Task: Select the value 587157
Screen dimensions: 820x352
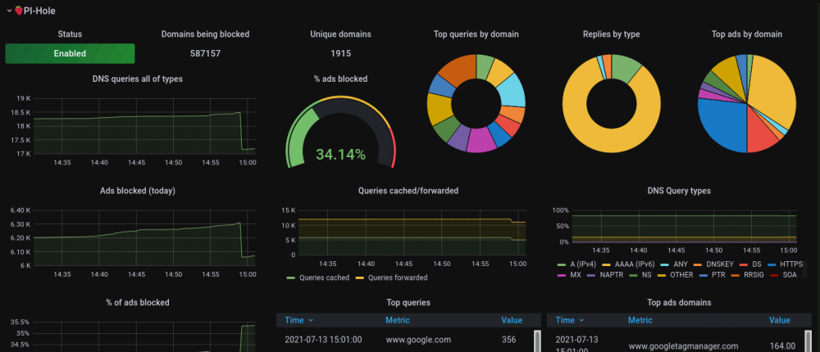Action: 205,53
